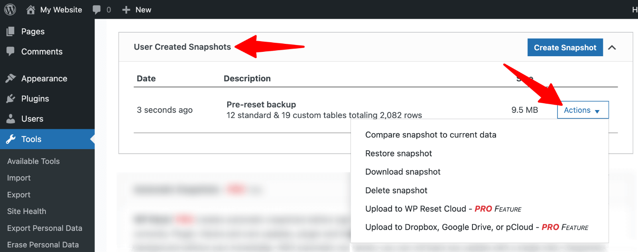Open Export Personal Data in the sidebar
The height and width of the screenshot is (252, 638).
[44, 228]
